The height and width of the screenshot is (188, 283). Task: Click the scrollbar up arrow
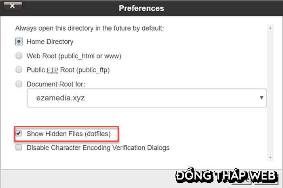click(x=270, y=28)
